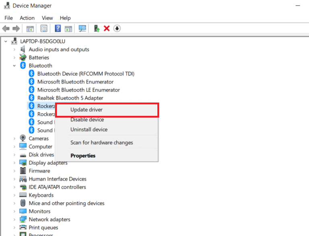
Task: Open the Help menu
Action: [65, 18]
